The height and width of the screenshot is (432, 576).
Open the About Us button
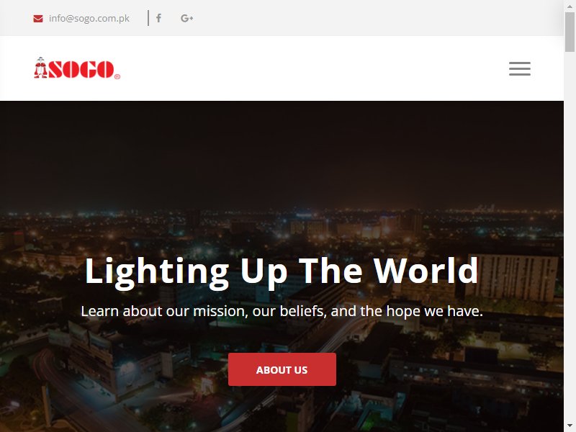tap(282, 369)
